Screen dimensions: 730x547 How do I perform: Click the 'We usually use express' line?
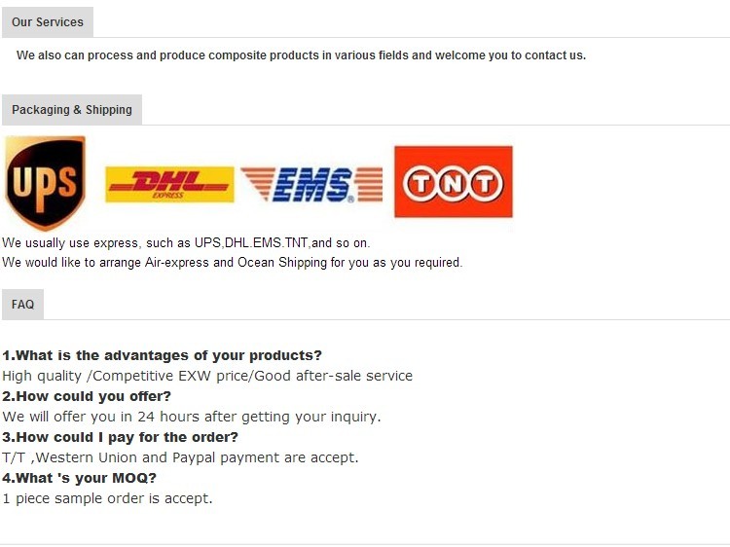(x=186, y=242)
